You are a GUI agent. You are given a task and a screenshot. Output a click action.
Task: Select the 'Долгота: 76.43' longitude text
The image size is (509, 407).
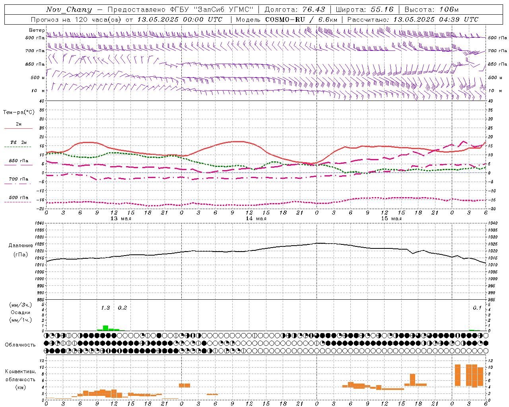click(x=295, y=10)
